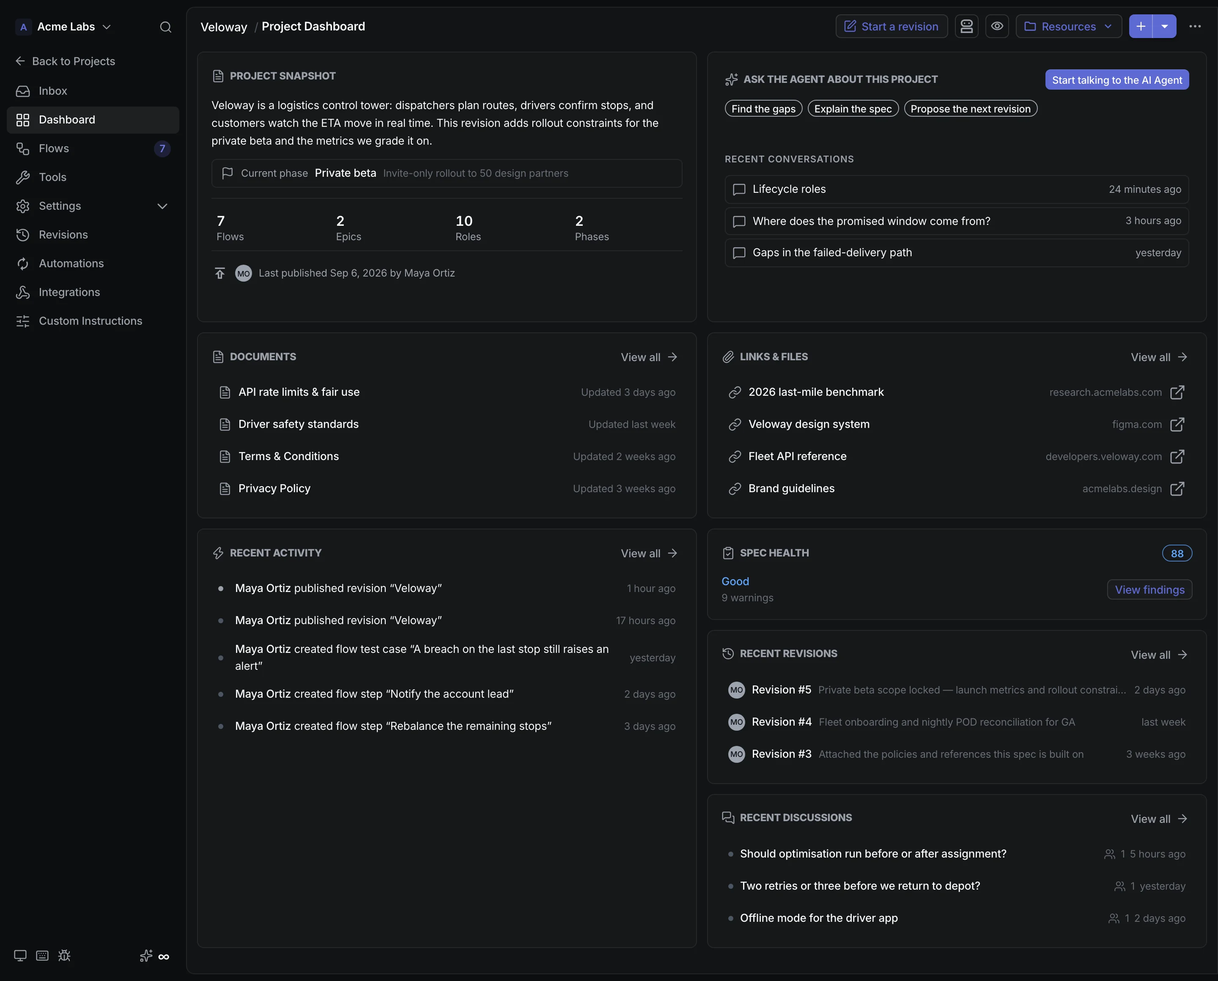
Task: Open Two retries or three discussion
Action: point(956,886)
